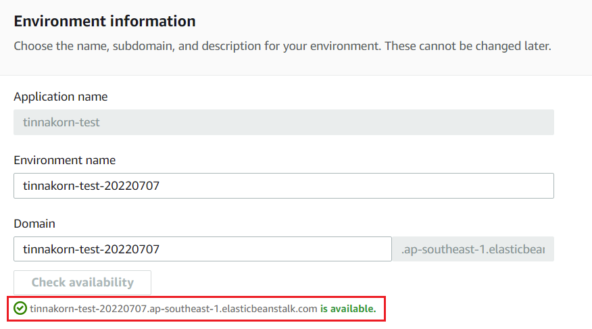Click the Environment name label
The height and width of the screenshot is (329, 592).
tap(65, 160)
